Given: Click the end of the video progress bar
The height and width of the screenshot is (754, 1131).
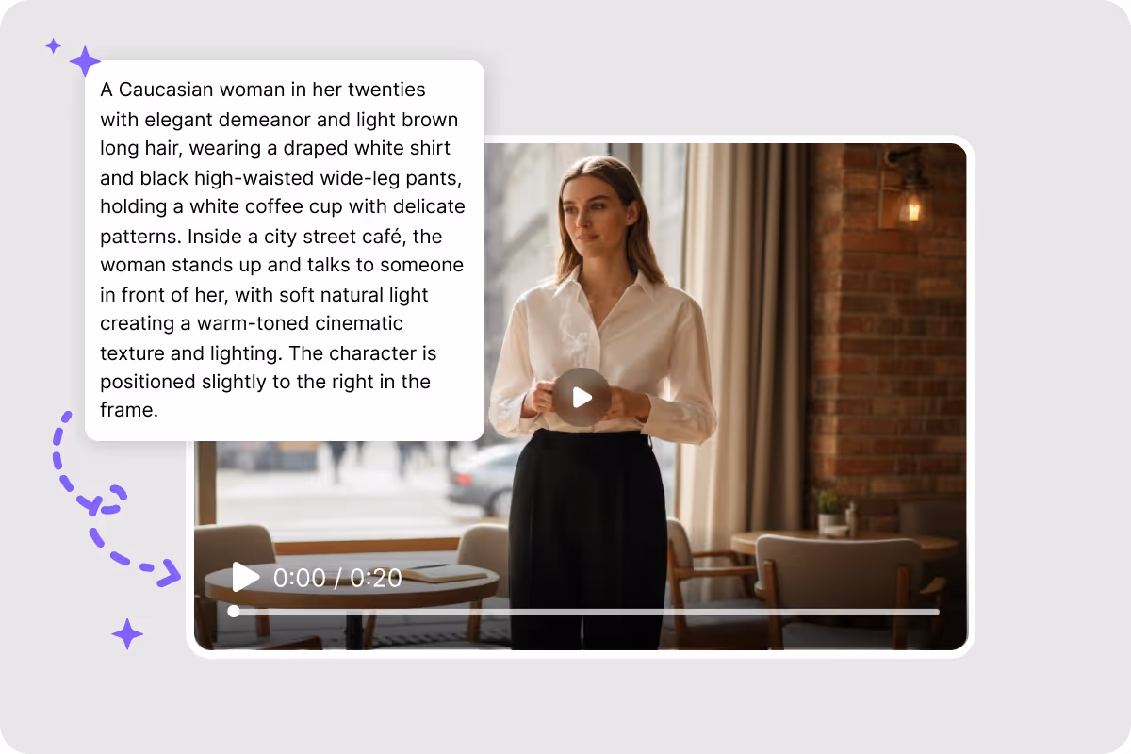Looking at the screenshot, I should pos(935,612).
